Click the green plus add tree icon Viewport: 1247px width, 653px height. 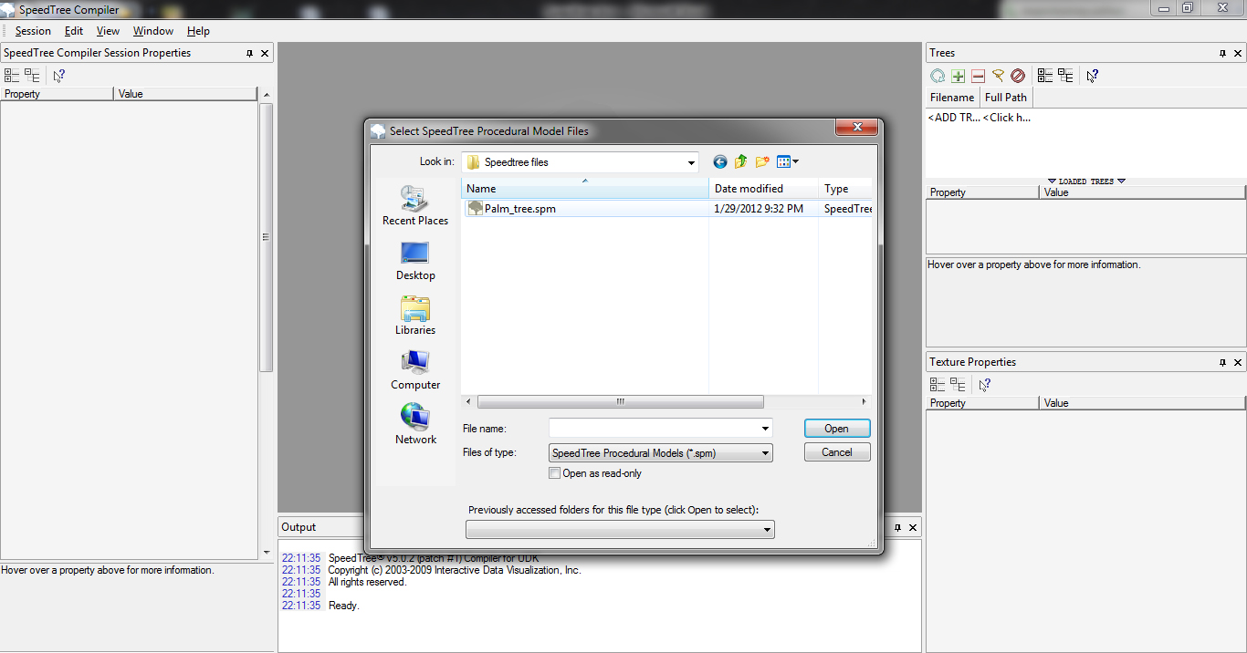point(958,77)
